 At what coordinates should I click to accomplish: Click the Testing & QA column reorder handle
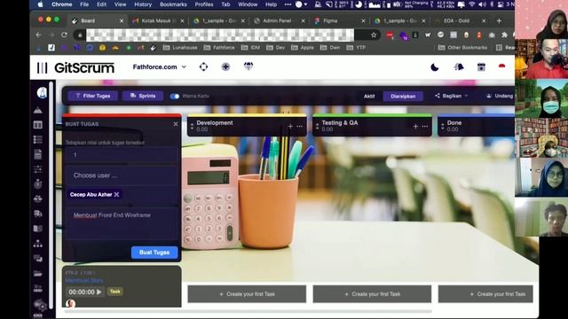click(318, 126)
